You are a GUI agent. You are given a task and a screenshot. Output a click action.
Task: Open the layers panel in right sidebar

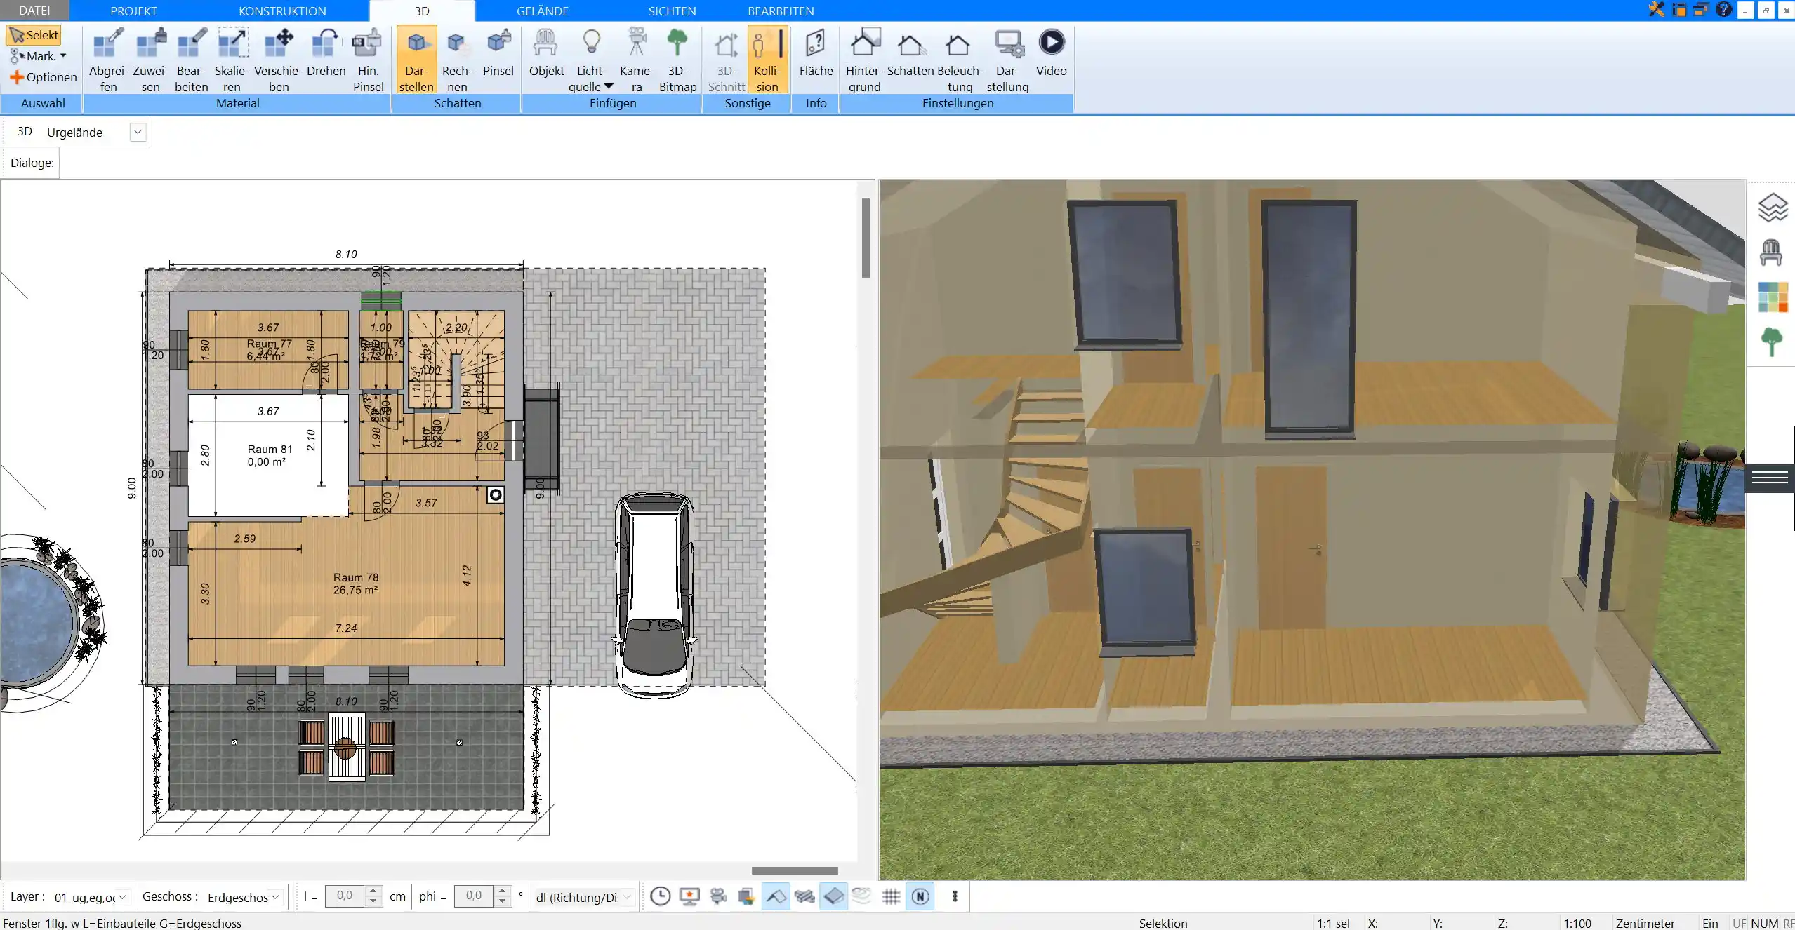coord(1773,208)
